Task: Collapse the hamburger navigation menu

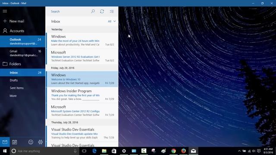Action: pos(5,11)
